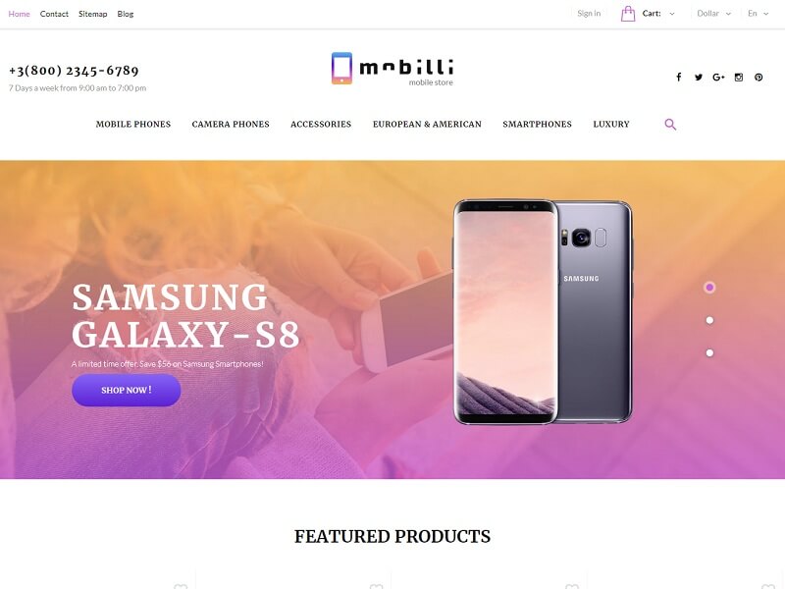
Task: Open the Facebook social icon
Action: tap(678, 78)
